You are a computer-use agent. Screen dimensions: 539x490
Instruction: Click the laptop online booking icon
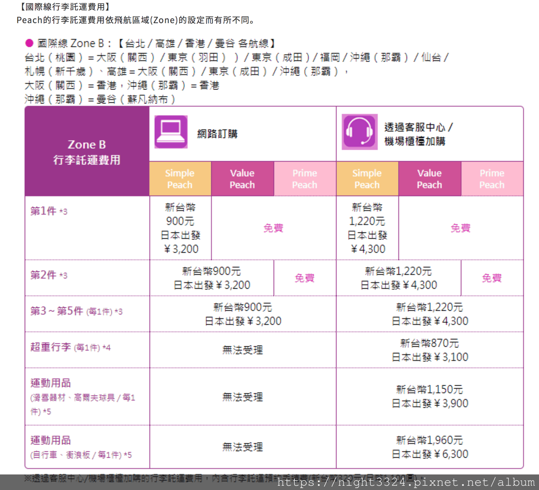click(171, 132)
